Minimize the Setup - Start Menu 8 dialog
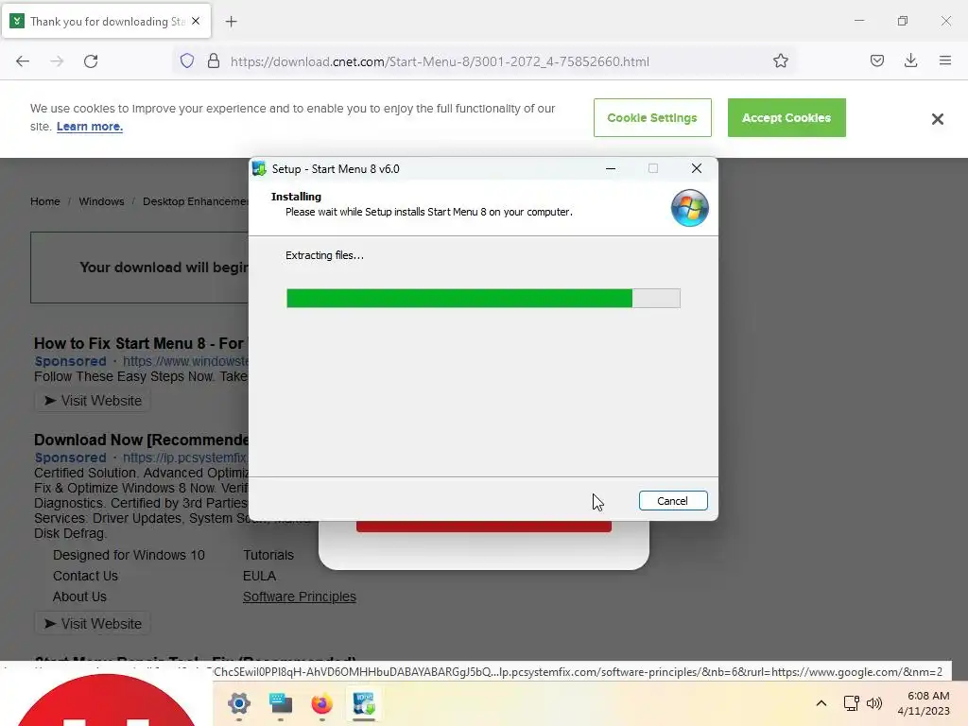Viewport: 968px width, 726px height. click(611, 168)
